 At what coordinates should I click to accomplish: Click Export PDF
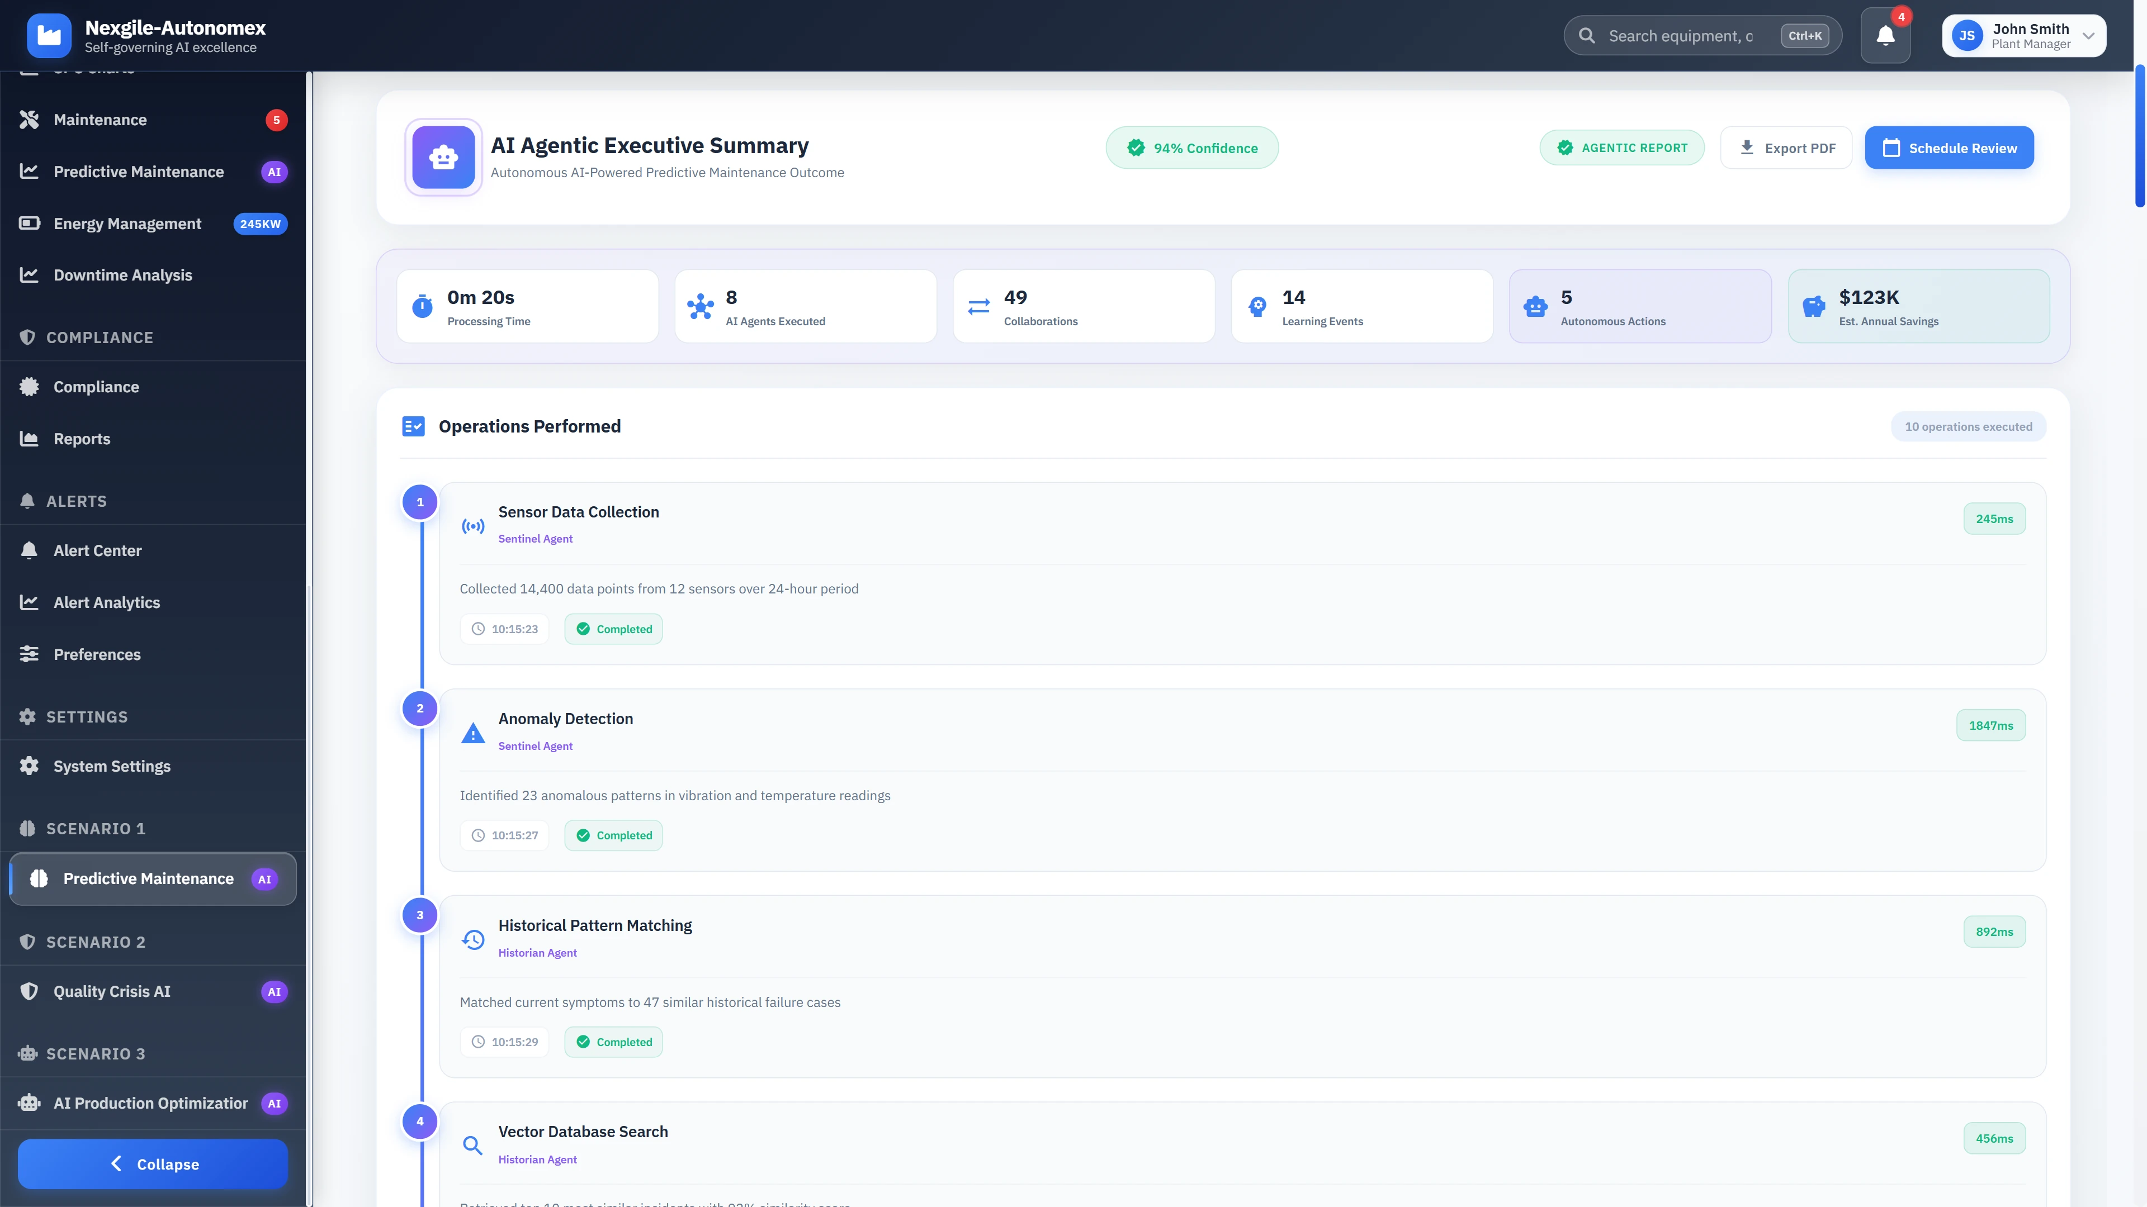pyautogui.click(x=1786, y=148)
